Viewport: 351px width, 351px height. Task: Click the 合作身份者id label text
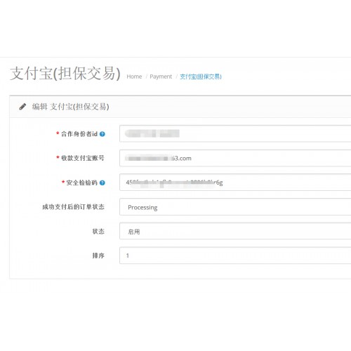tap(79, 134)
